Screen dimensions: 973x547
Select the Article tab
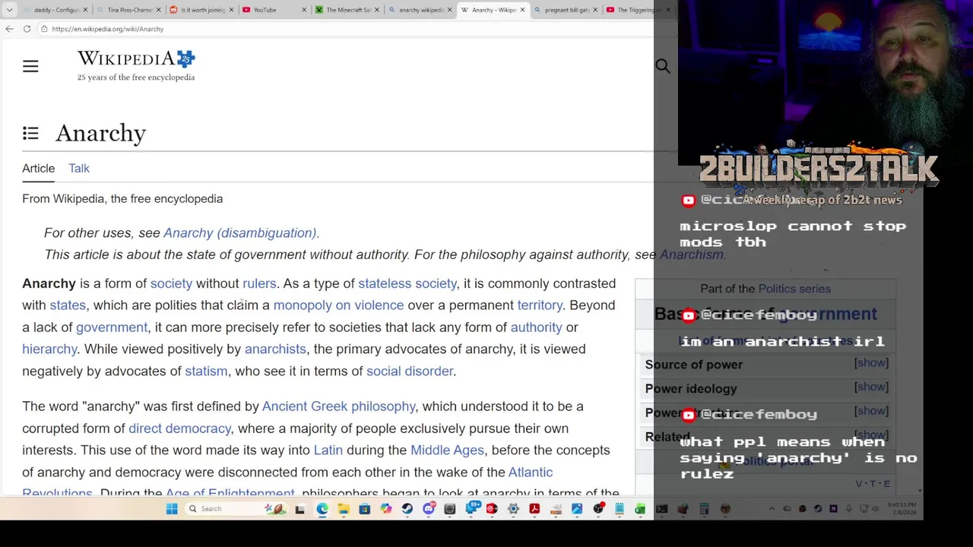pos(38,169)
